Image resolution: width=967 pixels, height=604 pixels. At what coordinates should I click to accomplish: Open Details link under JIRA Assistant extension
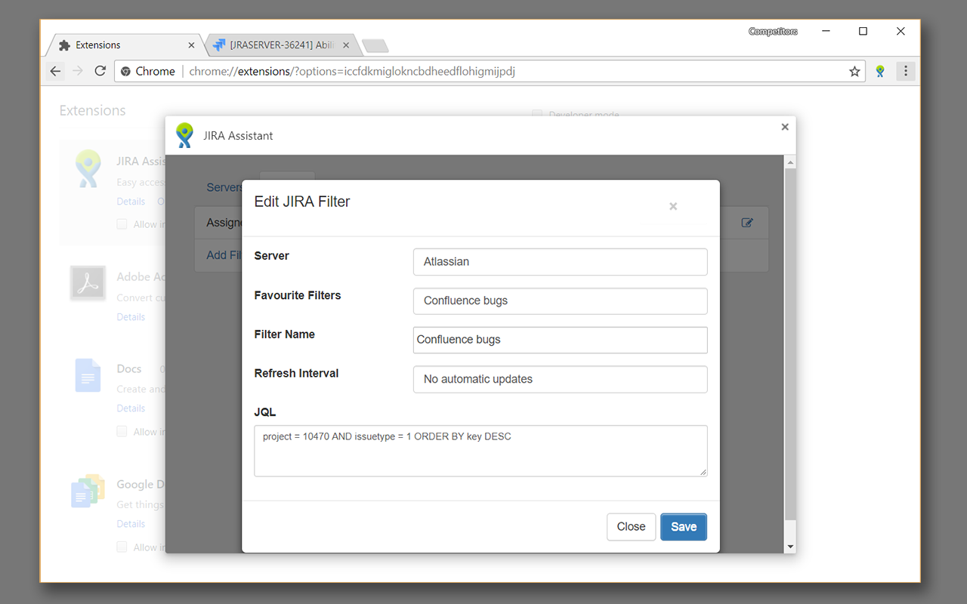pyautogui.click(x=131, y=202)
